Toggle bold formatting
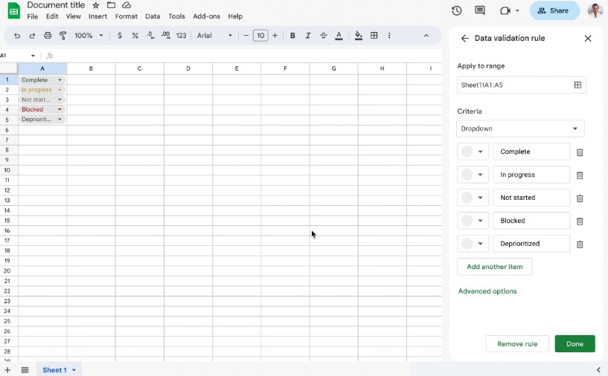Viewport: 608px width, 376px height. point(292,36)
